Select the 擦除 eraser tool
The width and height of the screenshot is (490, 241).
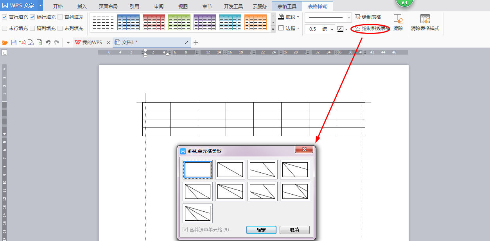click(x=398, y=23)
